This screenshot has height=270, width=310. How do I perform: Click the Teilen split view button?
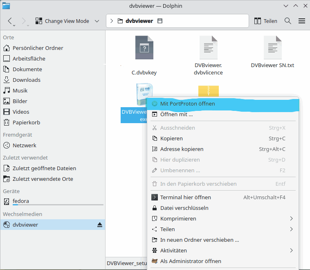pos(265,21)
